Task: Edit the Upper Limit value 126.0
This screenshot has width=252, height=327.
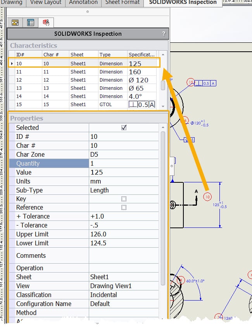Action: coord(124,234)
